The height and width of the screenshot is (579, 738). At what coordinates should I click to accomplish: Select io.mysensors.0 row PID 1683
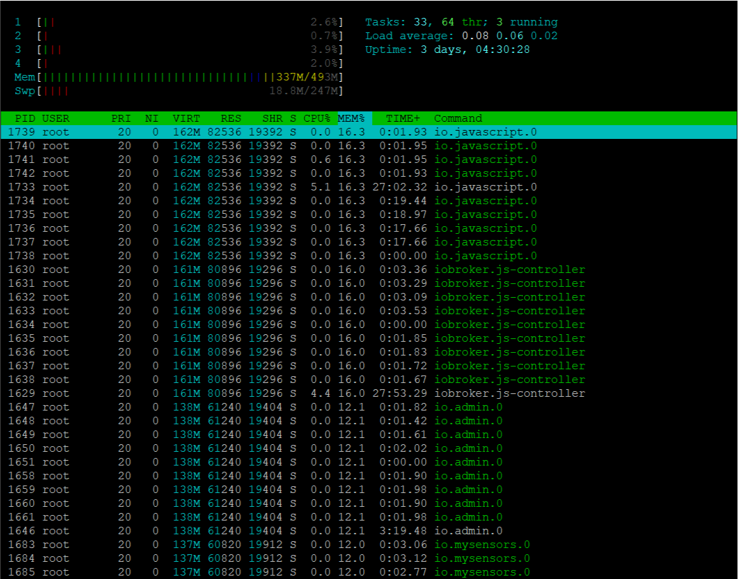click(x=369, y=544)
